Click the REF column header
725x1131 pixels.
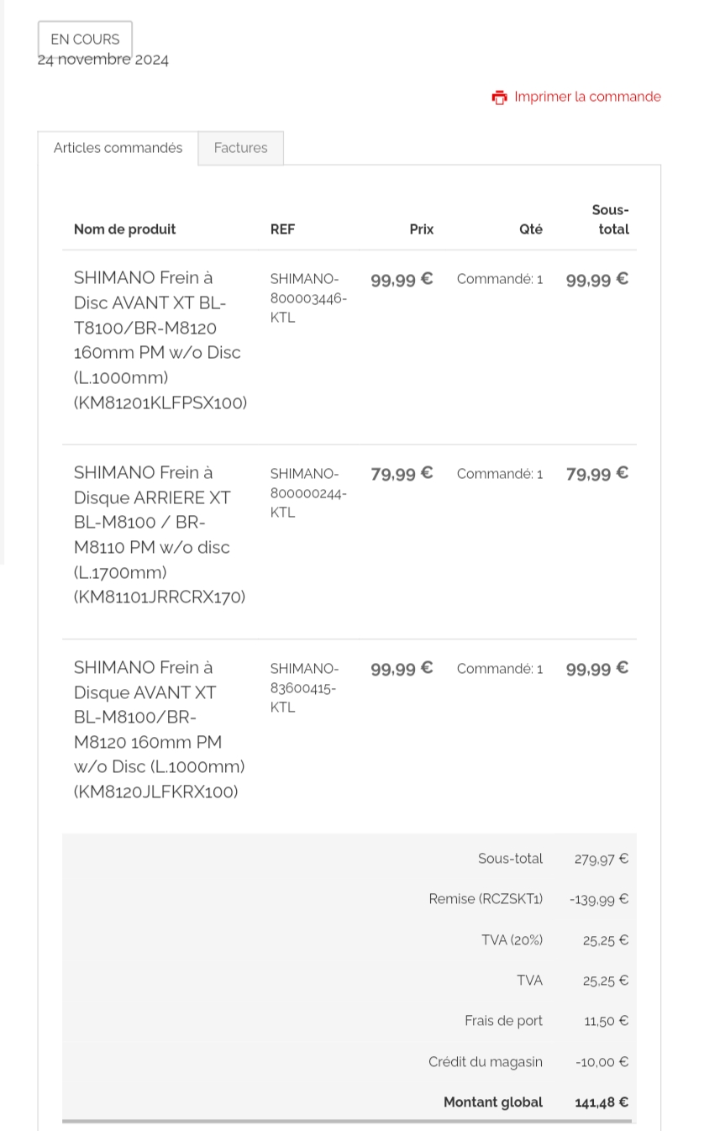click(x=282, y=229)
